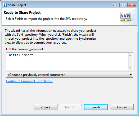Cancel the Share Project wizard

coord(122,107)
